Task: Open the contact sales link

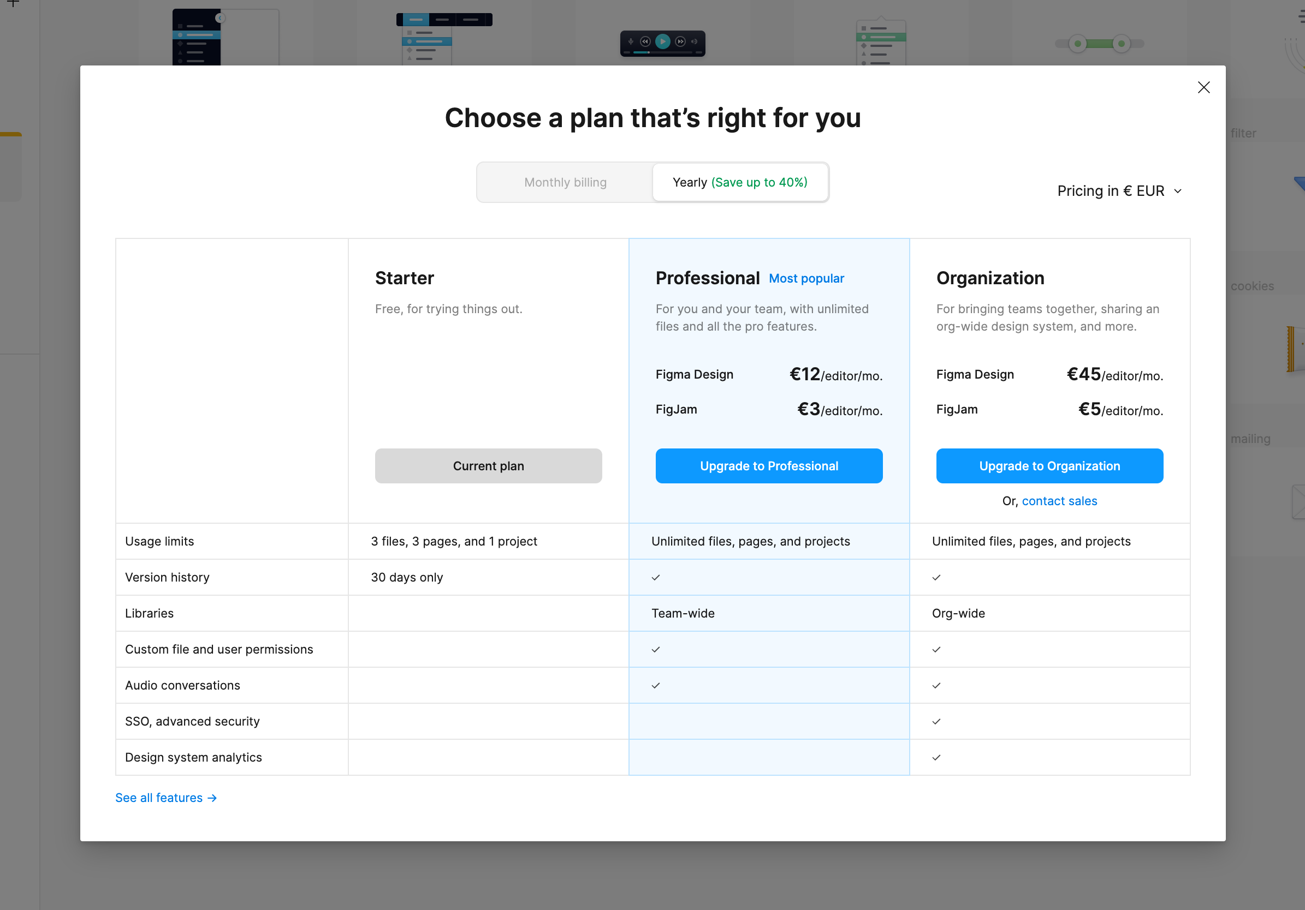Action: [x=1059, y=501]
